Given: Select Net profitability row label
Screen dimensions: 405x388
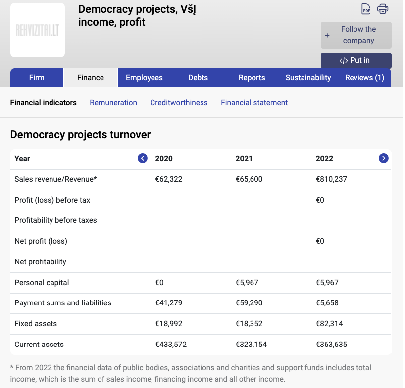Looking at the screenshot, I should point(40,262).
